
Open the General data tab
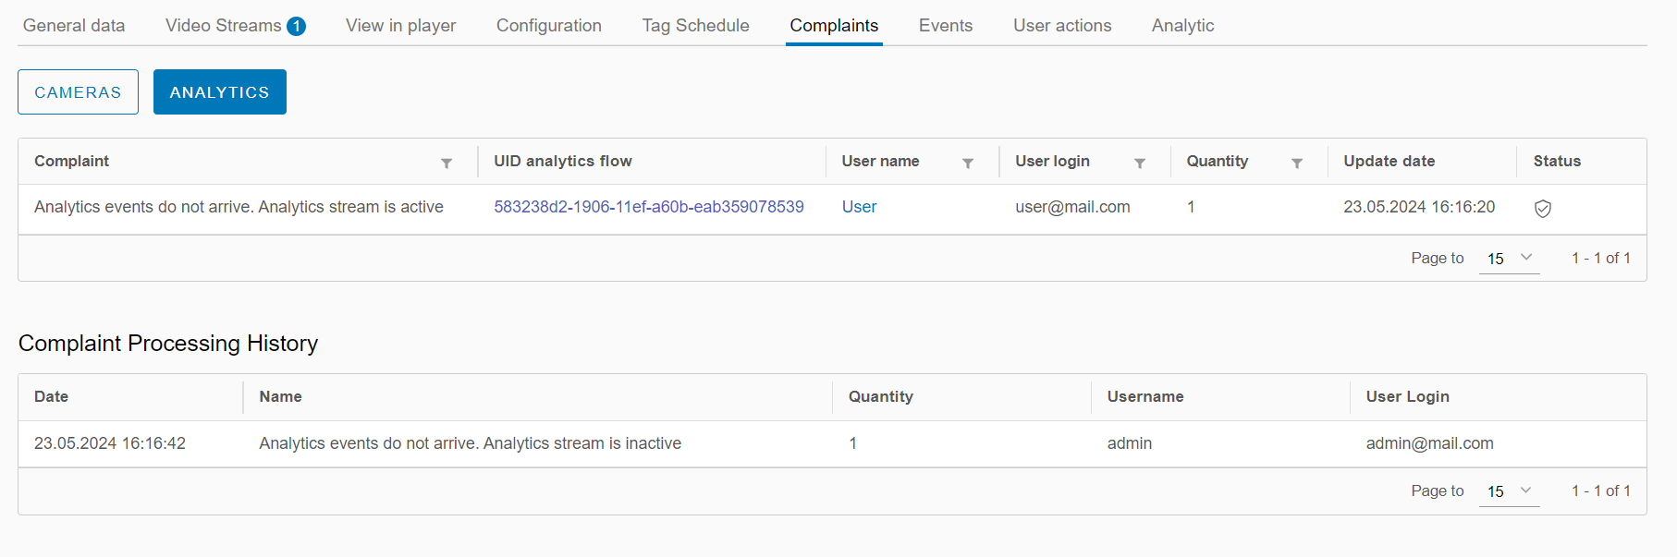click(74, 26)
